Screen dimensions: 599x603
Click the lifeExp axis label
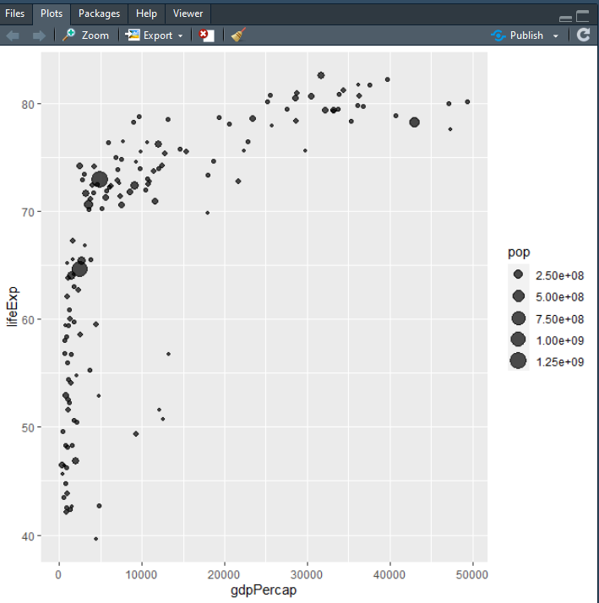tap(13, 307)
